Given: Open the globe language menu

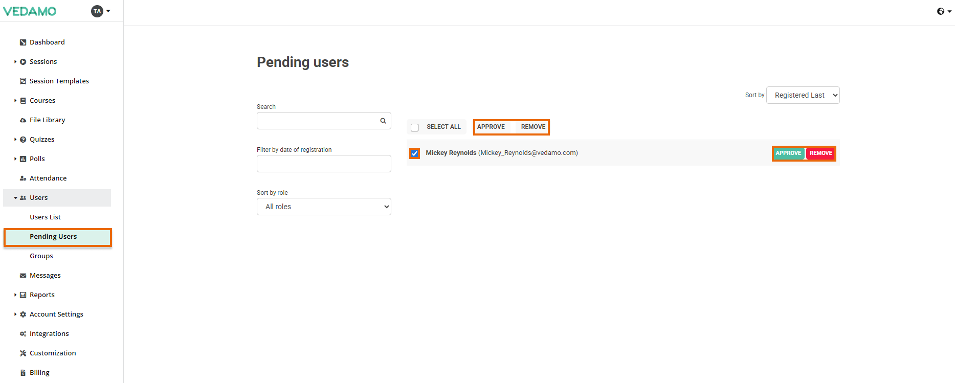Looking at the screenshot, I should (x=944, y=11).
